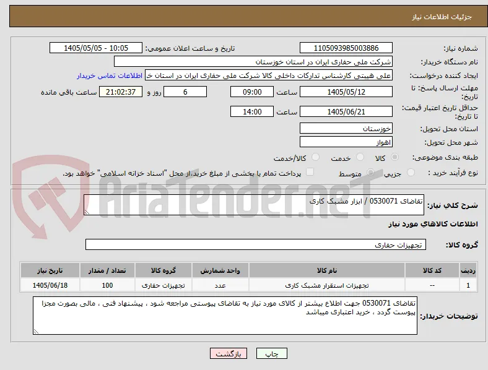Click item name تجهیزات استقرار مشبک کاری

coord(327,285)
